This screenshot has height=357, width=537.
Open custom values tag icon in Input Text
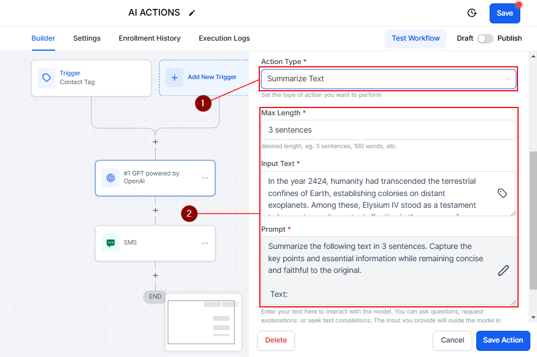coord(502,193)
